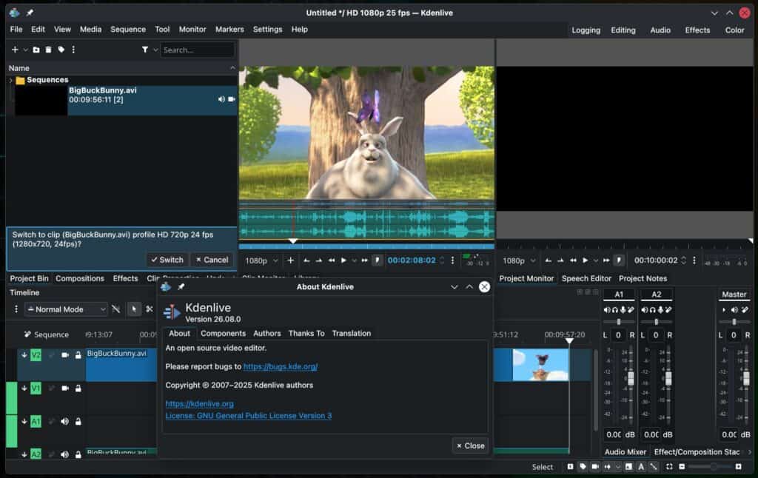This screenshot has width=758, height=478.
Task: Play the timeline in the project monitor
Action: [x=586, y=260]
